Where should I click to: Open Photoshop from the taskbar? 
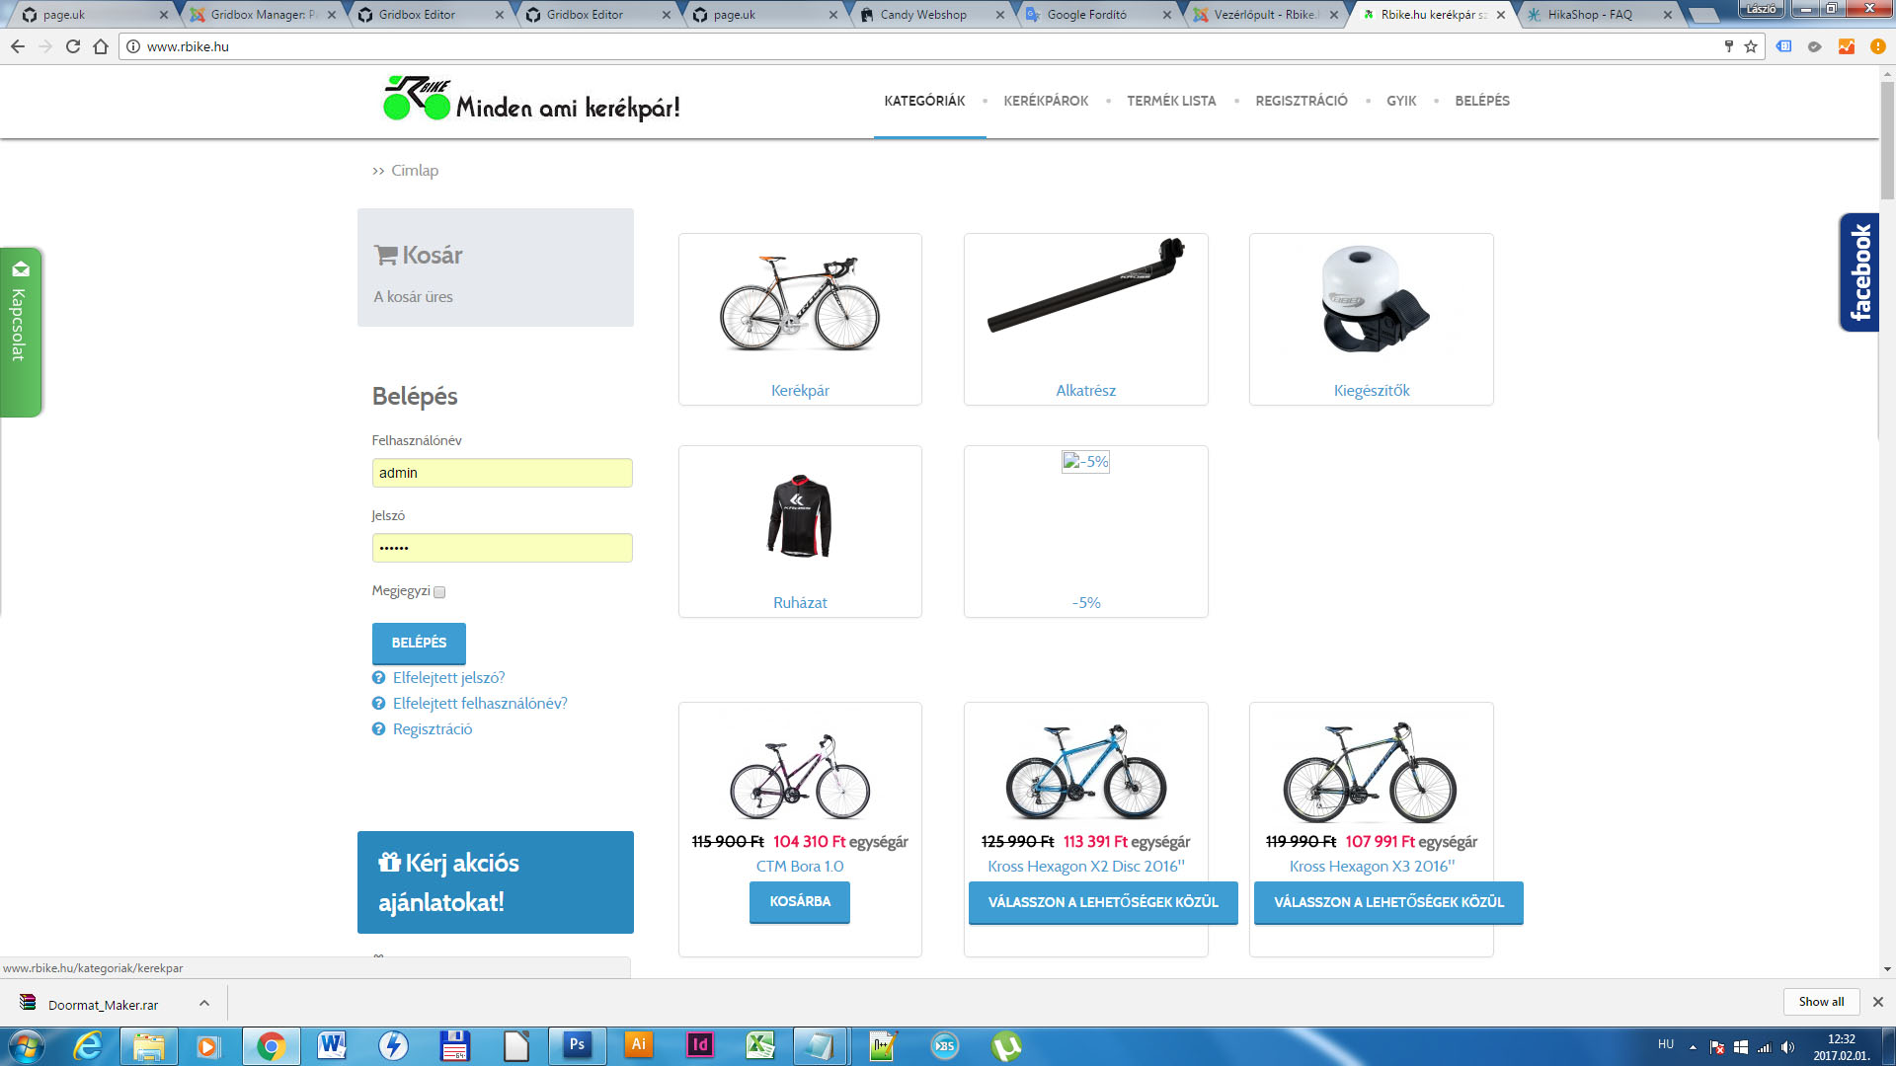coord(578,1045)
